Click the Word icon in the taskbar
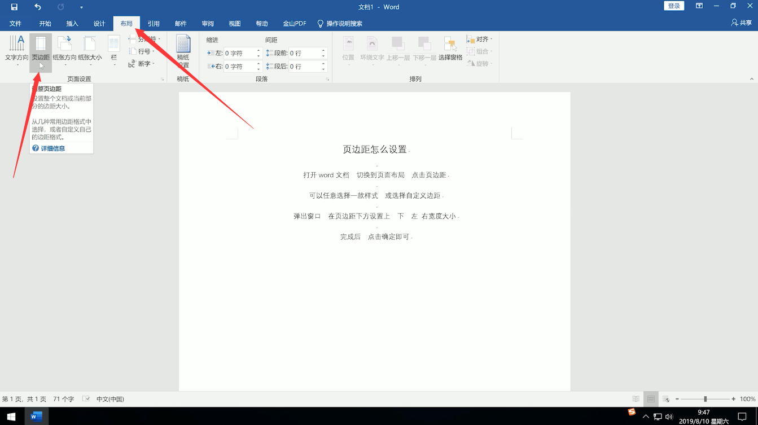 point(37,417)
